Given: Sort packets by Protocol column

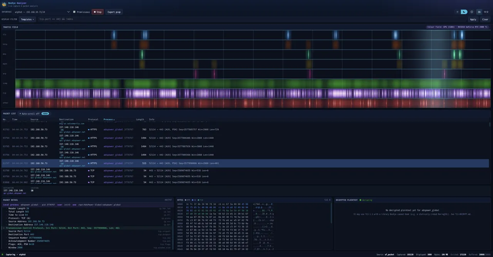Looking at the screenshot, I should coord(93,119).
